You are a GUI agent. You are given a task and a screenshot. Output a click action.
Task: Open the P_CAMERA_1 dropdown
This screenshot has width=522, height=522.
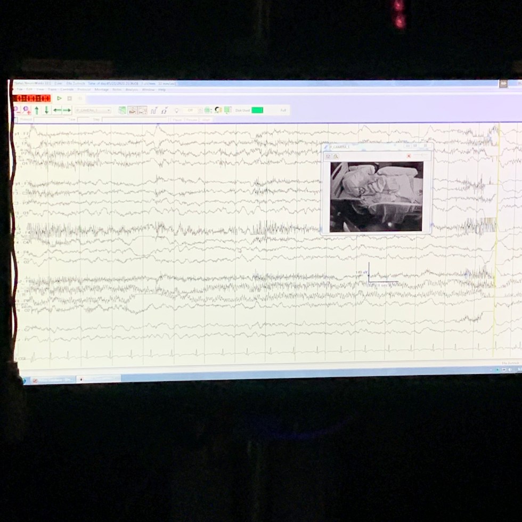pos(93,110)
